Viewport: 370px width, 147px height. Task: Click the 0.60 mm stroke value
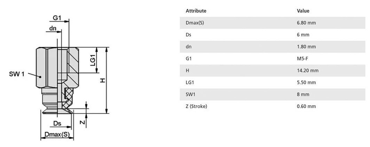coord(306,106)
